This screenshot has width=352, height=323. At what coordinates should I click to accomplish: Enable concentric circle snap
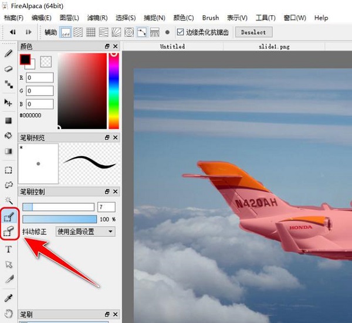(x=129, y=32)
